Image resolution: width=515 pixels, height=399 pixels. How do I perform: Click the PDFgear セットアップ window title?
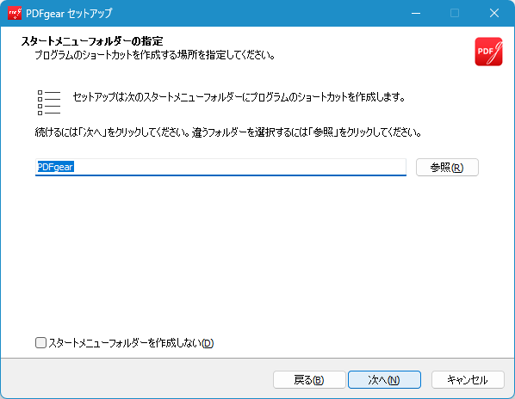click(69, 14)
